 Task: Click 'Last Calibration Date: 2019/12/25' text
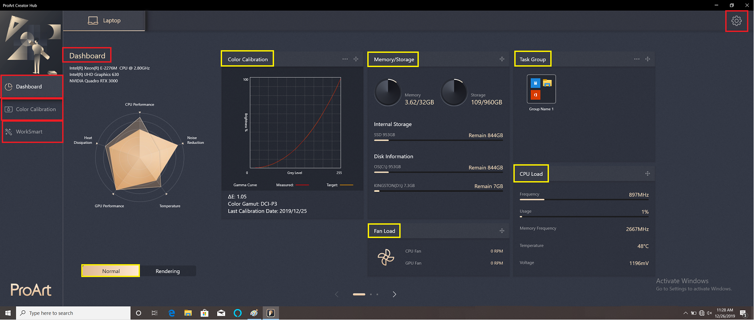(267, 211)
